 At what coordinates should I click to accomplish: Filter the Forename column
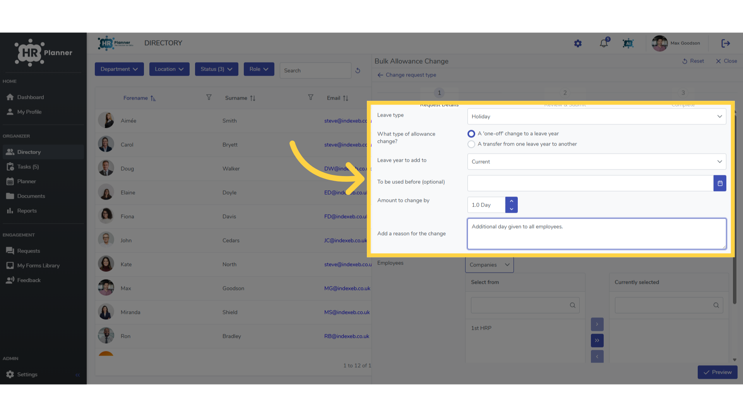coord(209,97)
